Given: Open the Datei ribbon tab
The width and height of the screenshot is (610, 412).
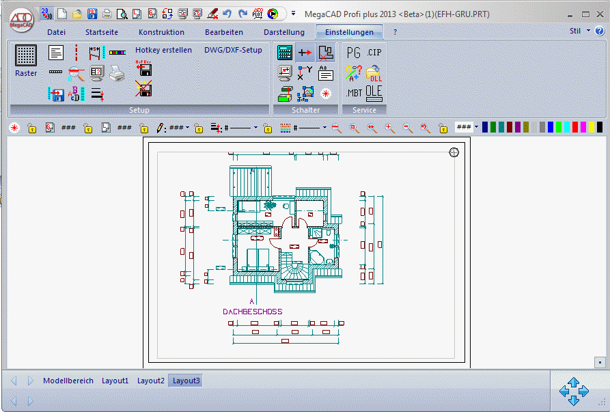Looking at the screenshot, I should [57, 32].
